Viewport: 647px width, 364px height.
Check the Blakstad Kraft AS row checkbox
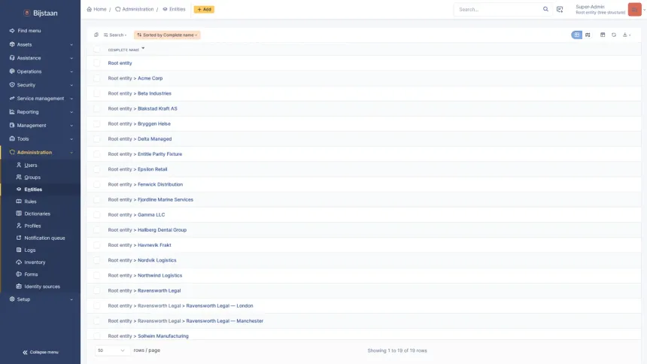[96, 108]
